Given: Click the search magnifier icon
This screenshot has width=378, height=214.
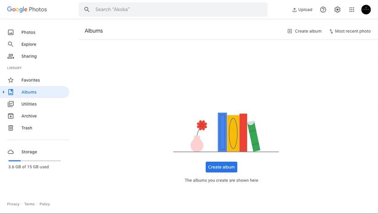Looking at the screenshot, I should coord(87,10).
